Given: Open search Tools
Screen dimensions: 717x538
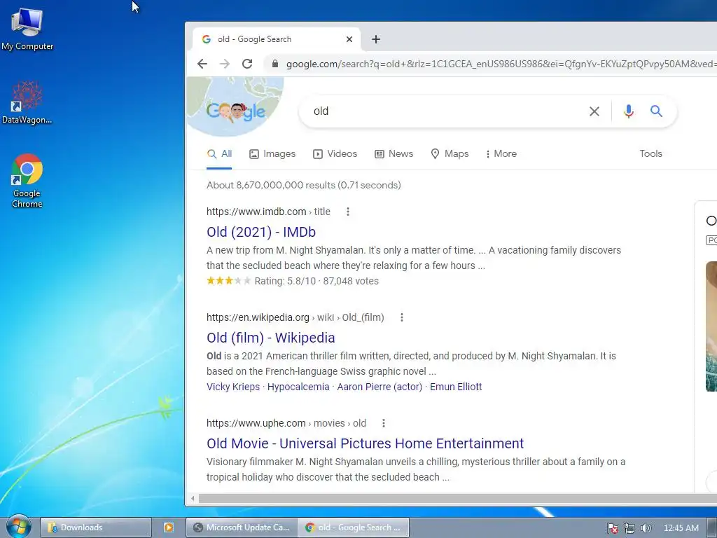Looking at the screenshot, I should [x=650, y=153].
